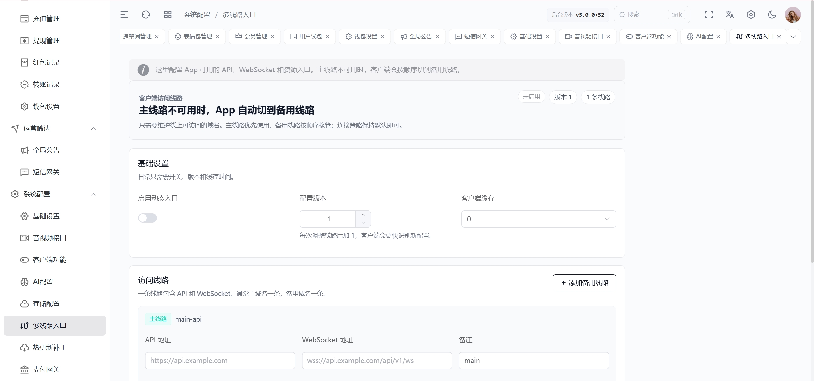814x381 pixels.
Task: Click the 未启用 status badge
Action: 532,97
